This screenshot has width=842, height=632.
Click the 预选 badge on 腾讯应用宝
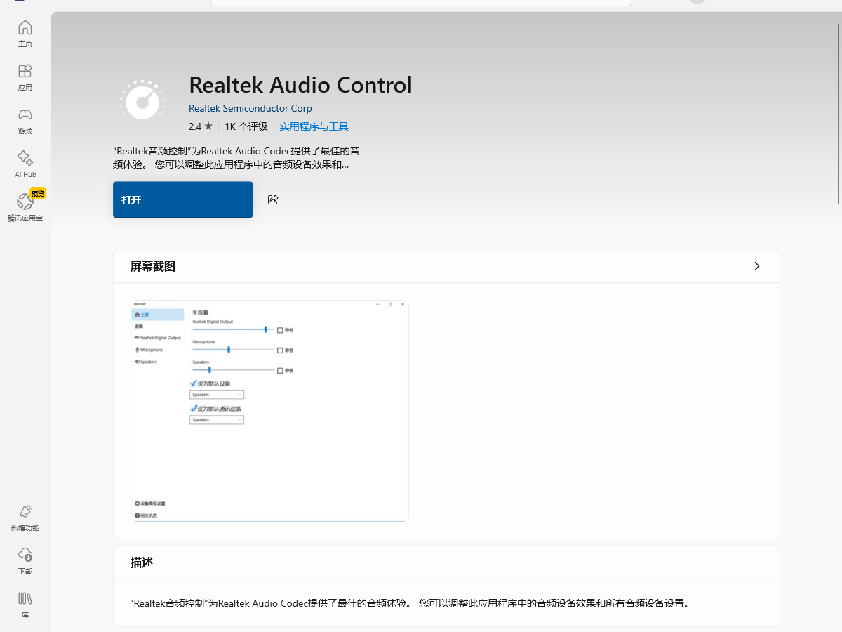pos(37,192)
